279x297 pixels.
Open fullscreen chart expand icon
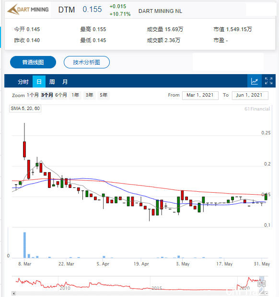point(268,81)
